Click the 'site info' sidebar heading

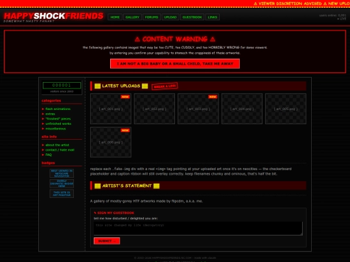click(49, 136)
